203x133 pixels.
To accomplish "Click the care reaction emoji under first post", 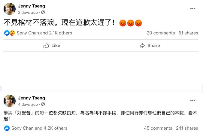I will pos(12,33).
